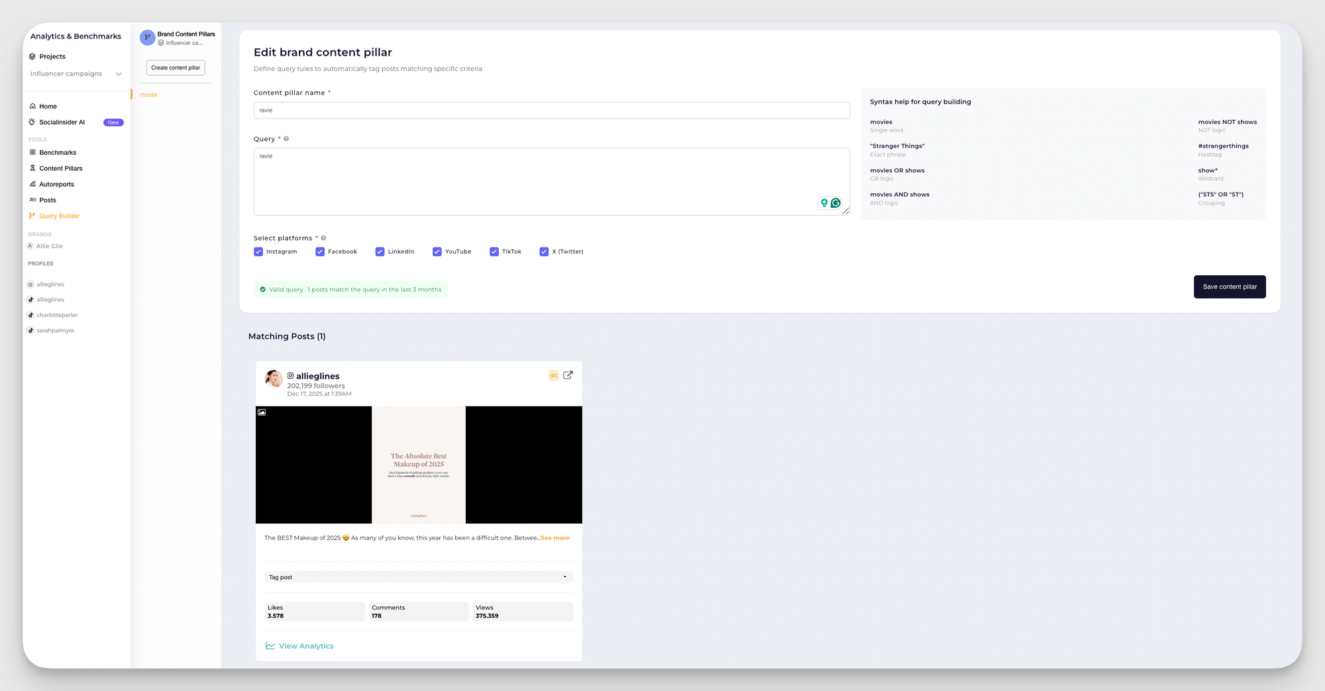The image size is (1325, 691).
Task: Open Autoreports from the Tools section
Action: [57, 184]
